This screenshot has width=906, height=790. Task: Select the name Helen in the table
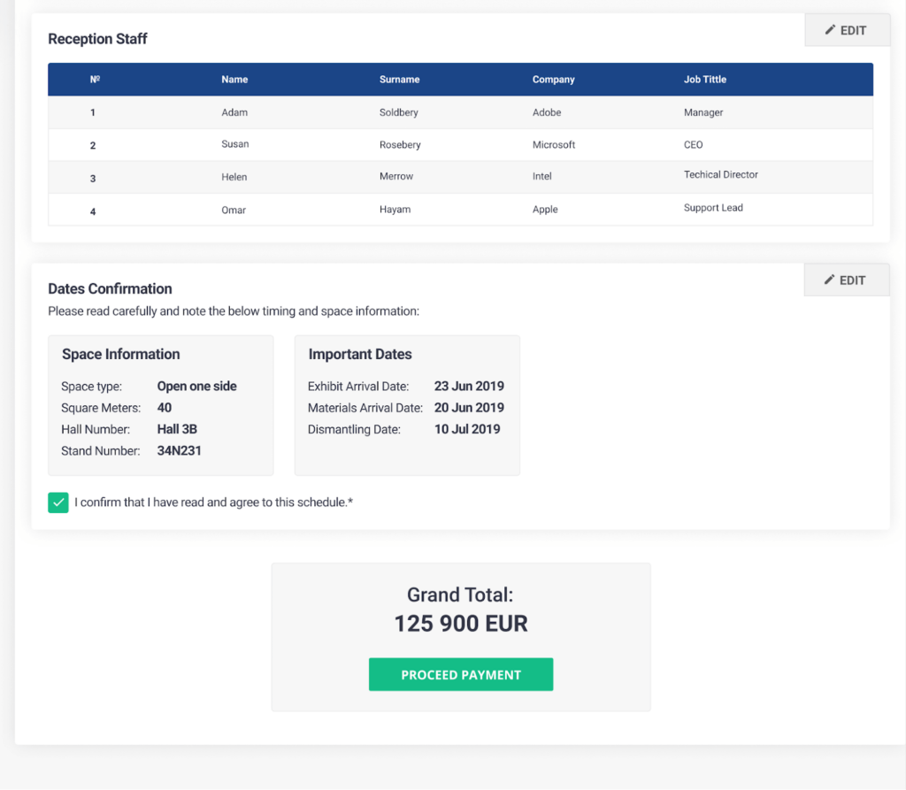point(234,177)
